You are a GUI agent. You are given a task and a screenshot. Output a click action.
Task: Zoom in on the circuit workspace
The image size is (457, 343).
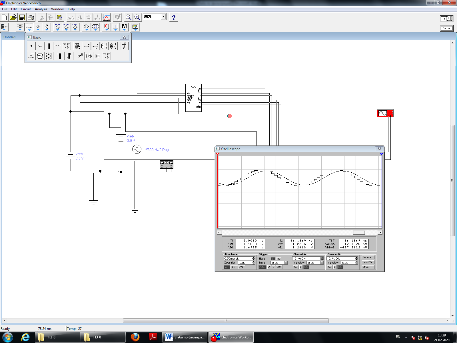pos(137,17)
